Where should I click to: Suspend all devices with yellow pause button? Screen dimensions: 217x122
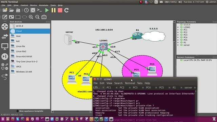pyautogui.click(x=54, y=10)
